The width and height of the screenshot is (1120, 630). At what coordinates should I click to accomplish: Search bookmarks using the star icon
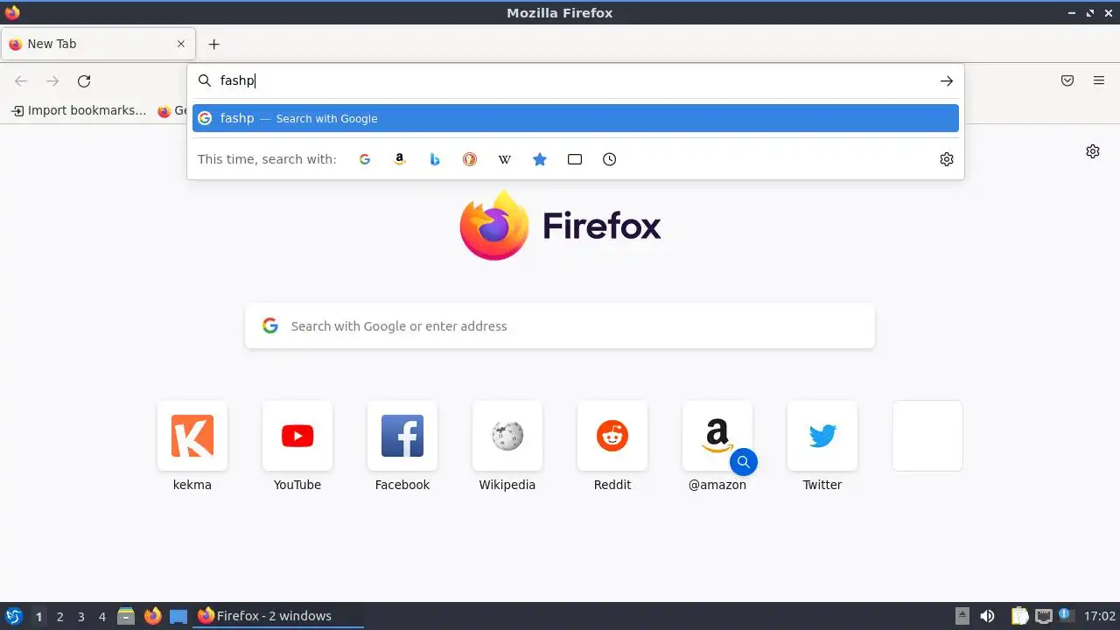click(x=540, y=159)
